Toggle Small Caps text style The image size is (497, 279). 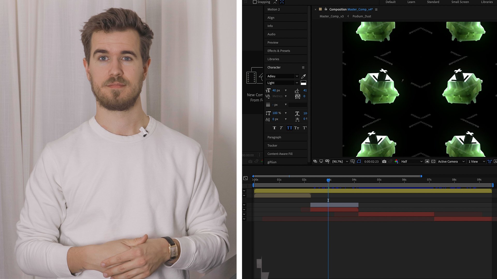click(x=297, y=128)
